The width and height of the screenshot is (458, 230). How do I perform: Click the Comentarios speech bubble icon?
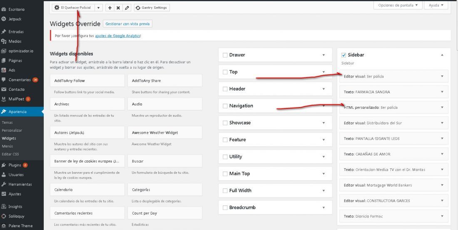(x=4, y=80)
